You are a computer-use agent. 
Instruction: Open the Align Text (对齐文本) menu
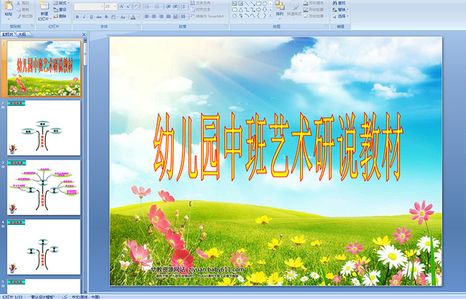tap(202, 9)
